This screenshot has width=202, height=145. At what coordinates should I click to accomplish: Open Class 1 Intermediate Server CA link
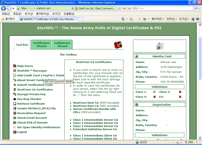tap(95, 120)
